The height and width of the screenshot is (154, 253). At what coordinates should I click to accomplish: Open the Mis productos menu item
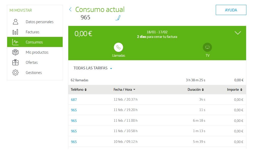[x=37, y=52]
